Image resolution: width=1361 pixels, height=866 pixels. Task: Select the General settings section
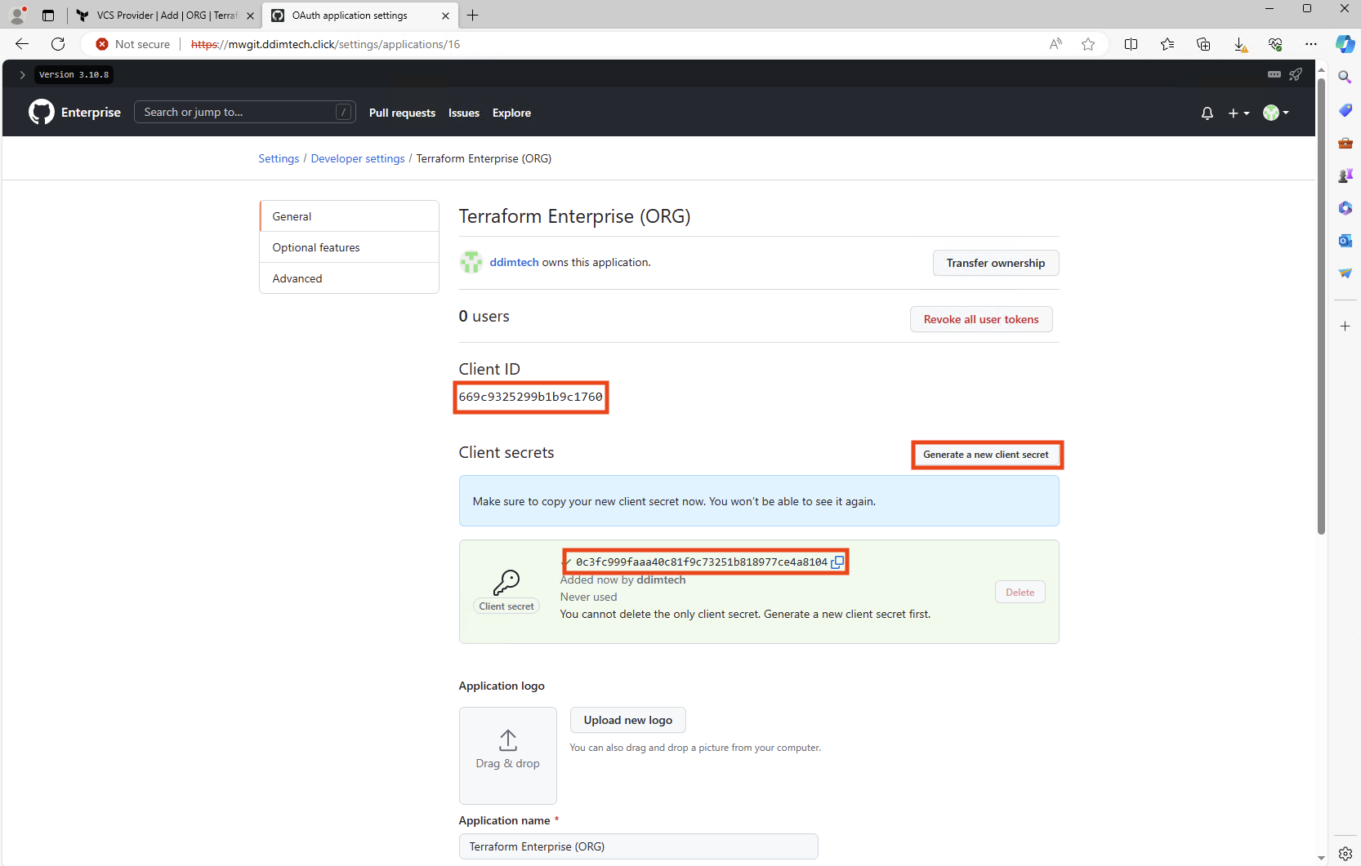point(350,216)
